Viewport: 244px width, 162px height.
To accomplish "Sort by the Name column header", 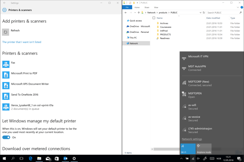I will (160, 18).
